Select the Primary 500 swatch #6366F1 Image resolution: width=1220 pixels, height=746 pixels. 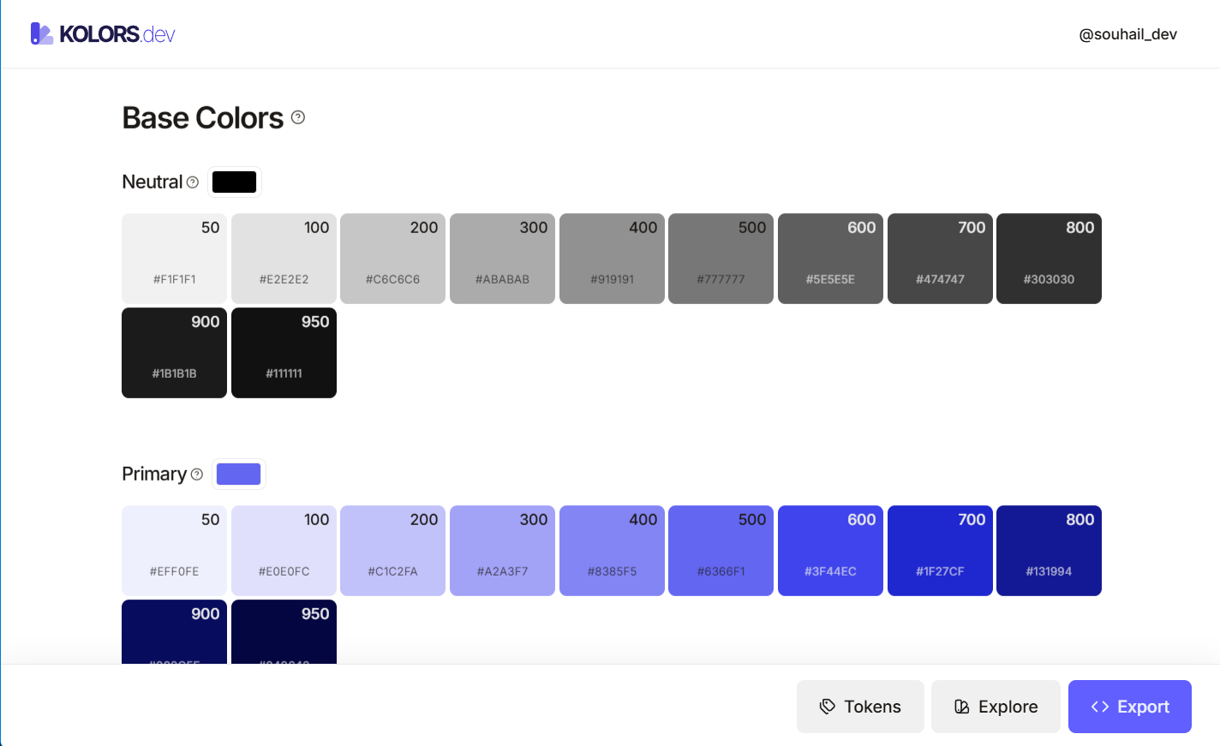click(x=721, y=550)
